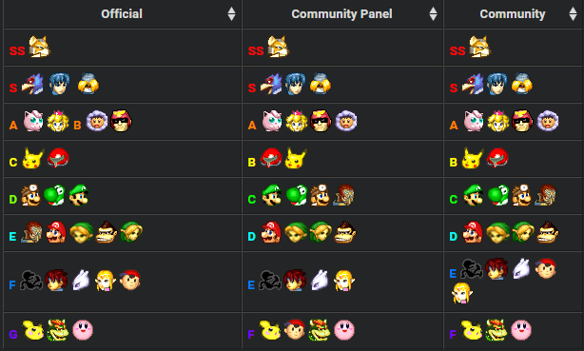Screen dimensions: 584x351
Task: Sort by the Community column arrows
Action: click(573, 13)
